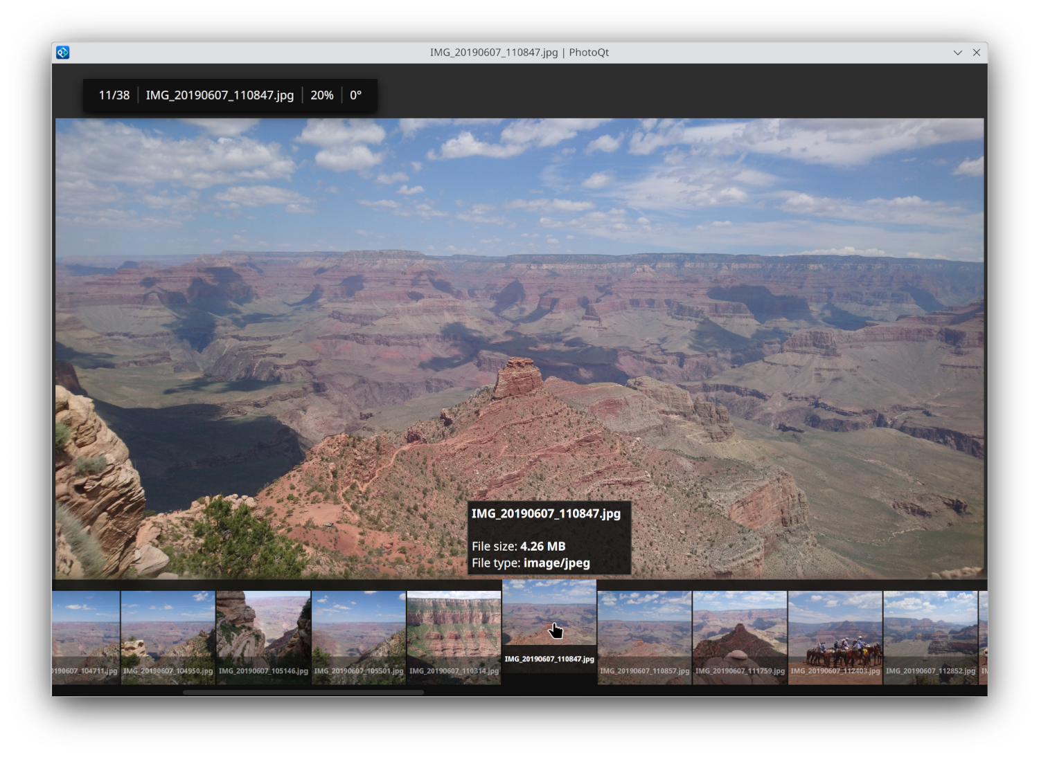Click the 20% zoom level indicator
Viewport: 1039px width, 757px height.
pyautogui.click(x=322, y=95)
